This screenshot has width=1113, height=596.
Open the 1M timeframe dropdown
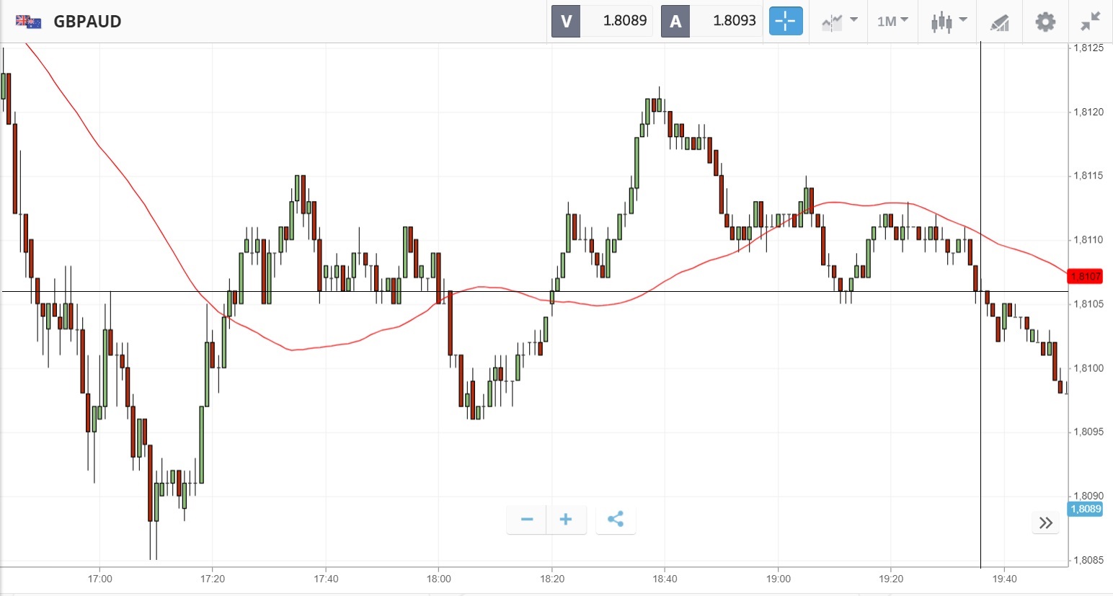pos(892,21)
